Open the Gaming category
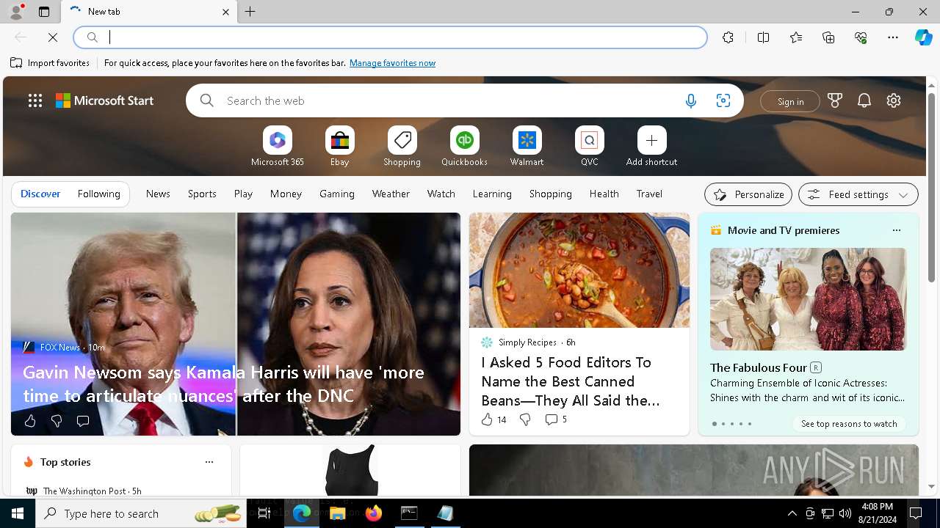940x528 pixels. point(337,194)
